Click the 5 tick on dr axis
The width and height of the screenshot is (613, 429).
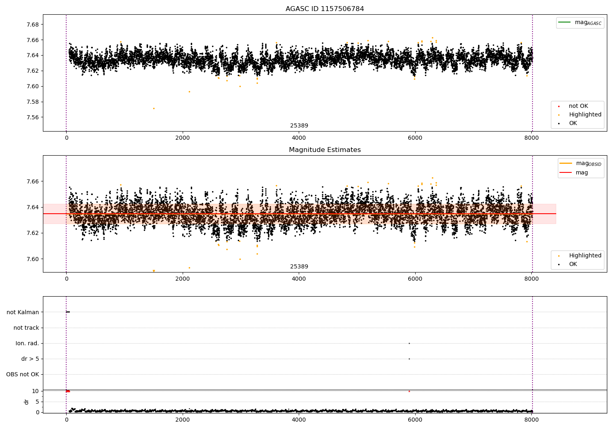click(38, 402)
